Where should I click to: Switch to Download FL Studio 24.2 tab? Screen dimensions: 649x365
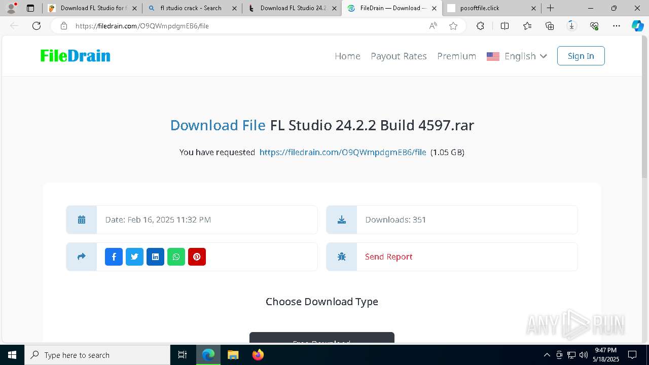point(292,8)
